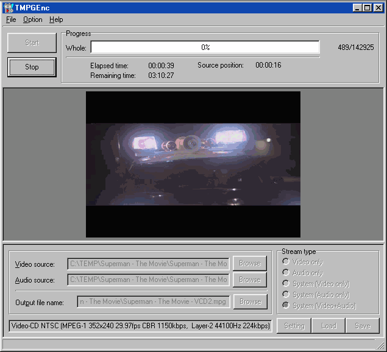387x352 pixels.
Task: Click the Load template button
Action: tap(328, 326)
